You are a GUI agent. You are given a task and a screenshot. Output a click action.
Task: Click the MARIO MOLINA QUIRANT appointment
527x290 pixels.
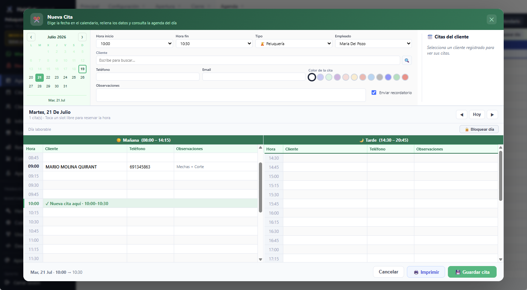(x=71, y=167)
